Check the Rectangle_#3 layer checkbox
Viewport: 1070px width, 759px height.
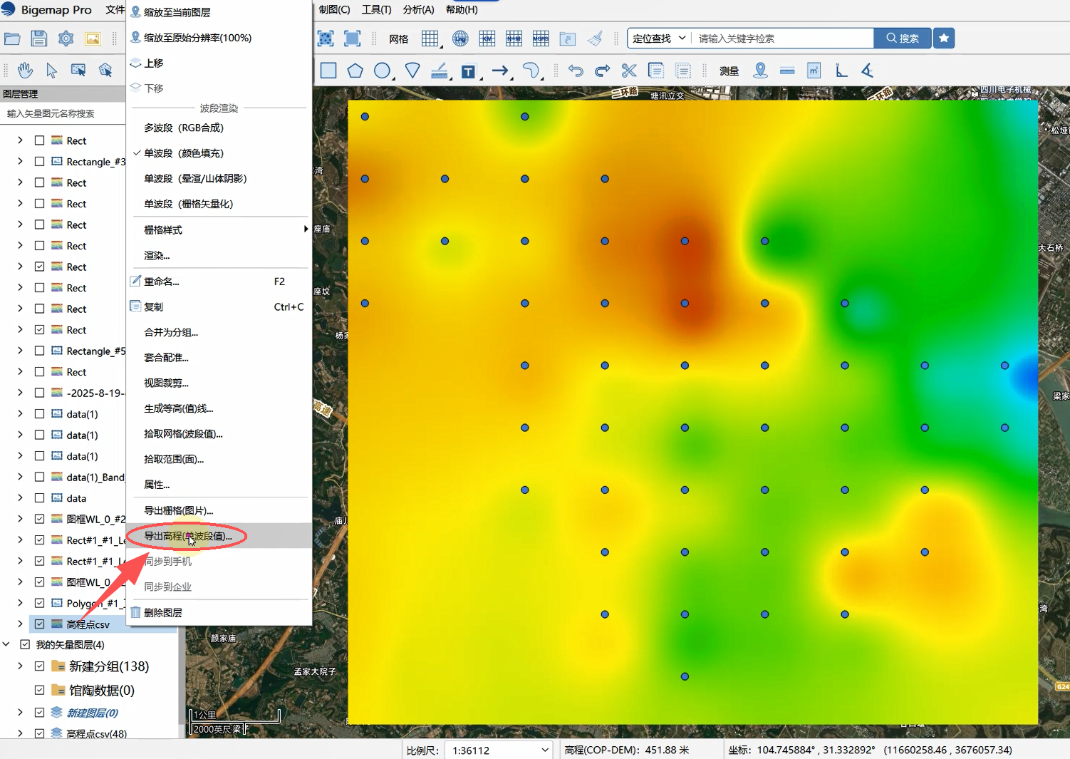[x=40, y=162]
